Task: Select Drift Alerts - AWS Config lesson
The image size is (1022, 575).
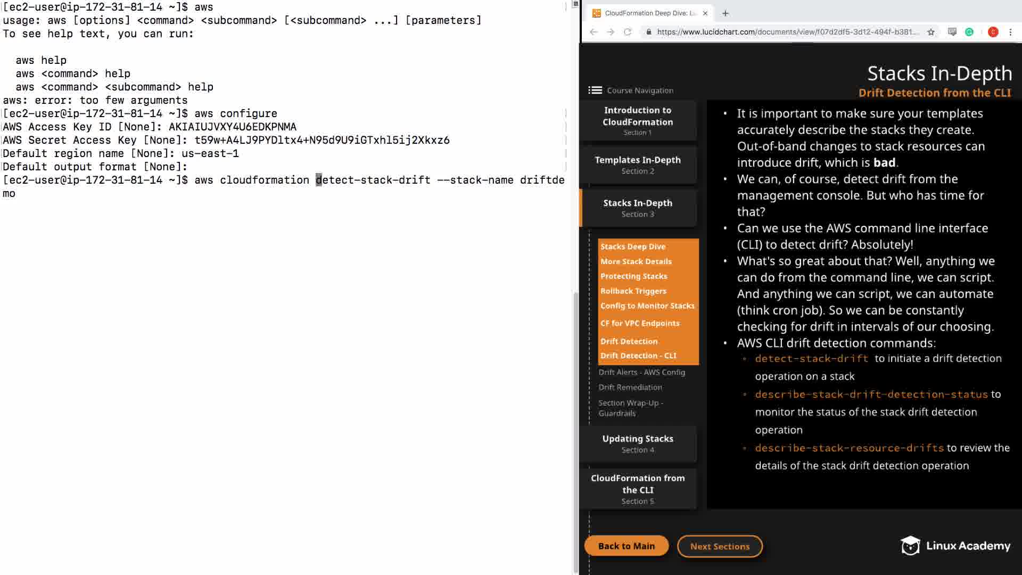Action: click(641, 372)
